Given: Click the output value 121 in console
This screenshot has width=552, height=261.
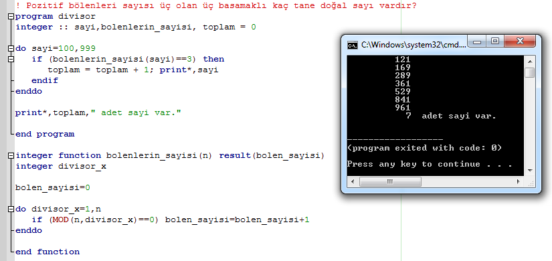Looking at the screenshot, I should coord(403,60).
